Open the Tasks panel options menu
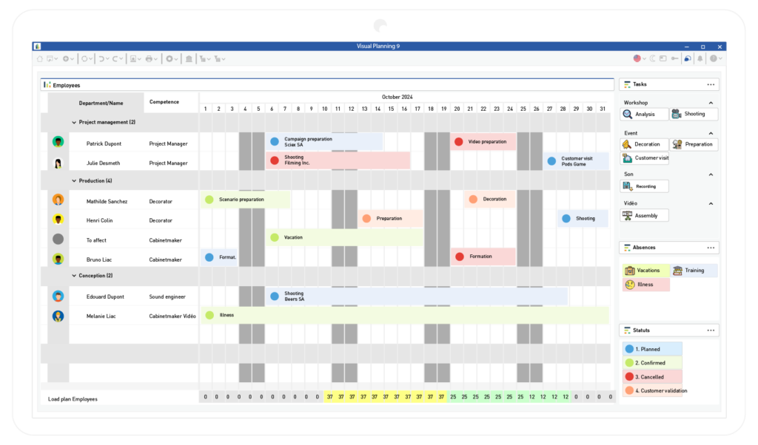 click(711, 84)
